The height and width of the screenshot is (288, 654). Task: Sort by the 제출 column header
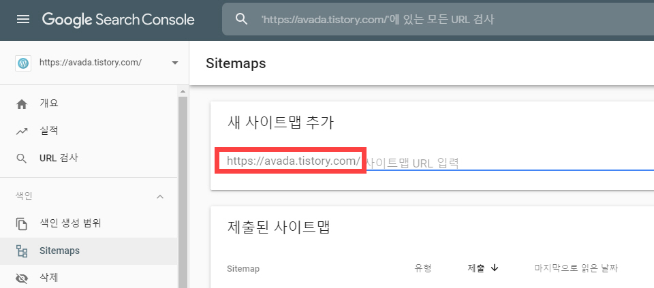pyautogui.click(x=476, y=268)
